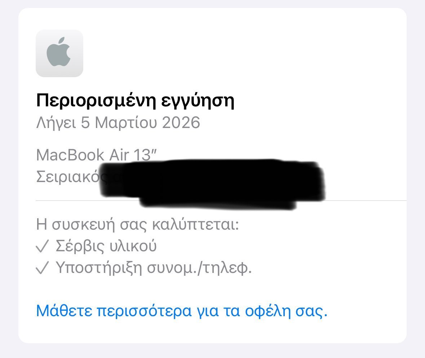The image size is (425, 358).
Task: Select the Υποστήριξη συνομ./τηλεφ. coverage item
Action: [x=154, y=268]
